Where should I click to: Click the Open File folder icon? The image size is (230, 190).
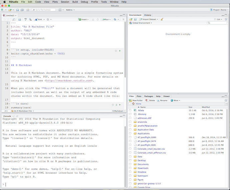click(x=10, y=10)
